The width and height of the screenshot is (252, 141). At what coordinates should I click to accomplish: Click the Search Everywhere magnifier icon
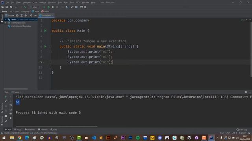pyautogui.click(x=85, y=7)
